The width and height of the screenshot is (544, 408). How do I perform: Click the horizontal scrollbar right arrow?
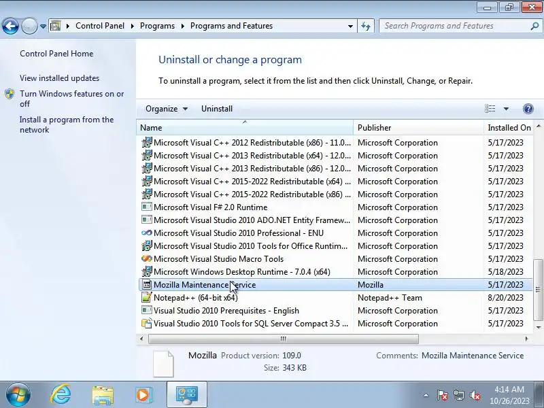pos(526,339)
